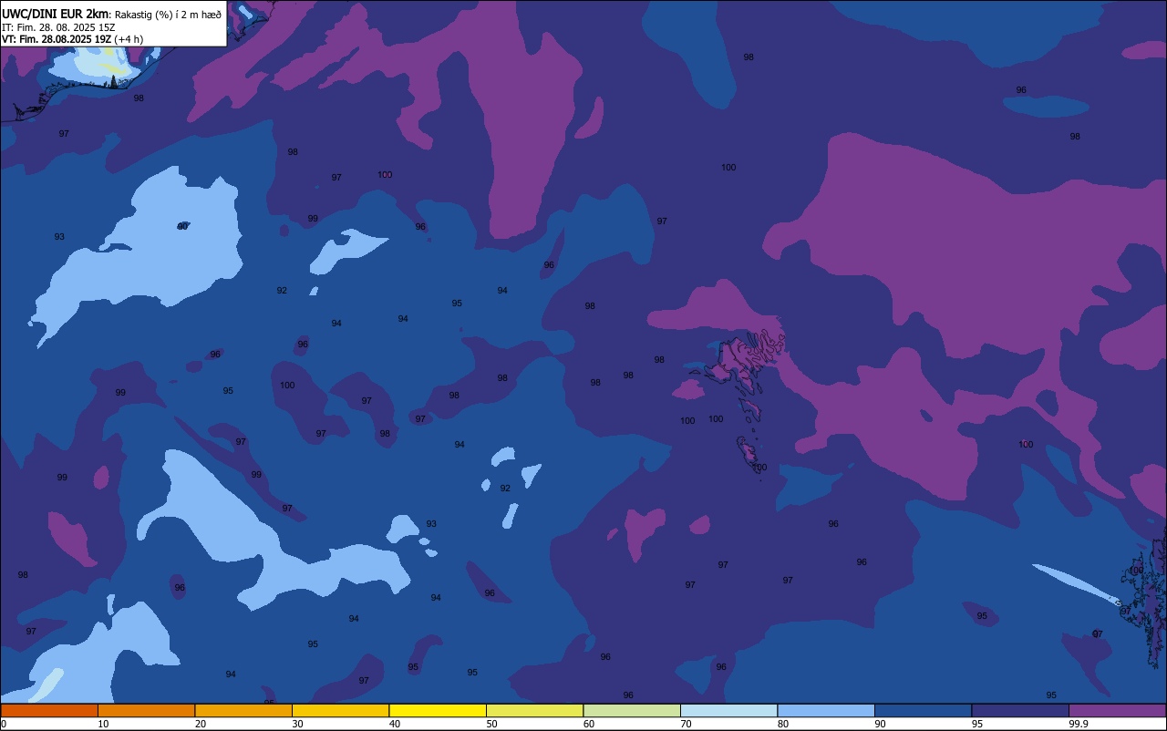
Task: Select the legend tick label '40'
Action: click(395, 724)
